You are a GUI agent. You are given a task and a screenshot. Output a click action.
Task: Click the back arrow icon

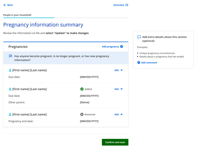(x=5, y=5)
